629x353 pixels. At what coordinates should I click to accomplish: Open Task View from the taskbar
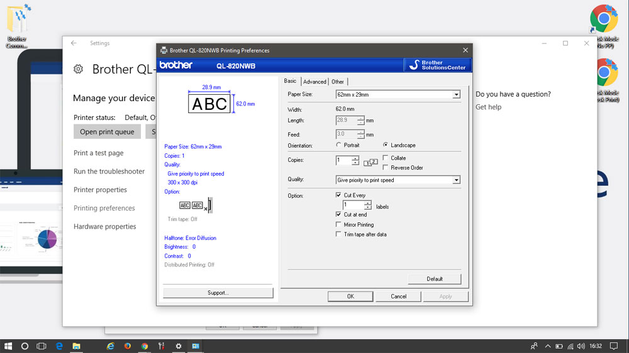[42, 346]
